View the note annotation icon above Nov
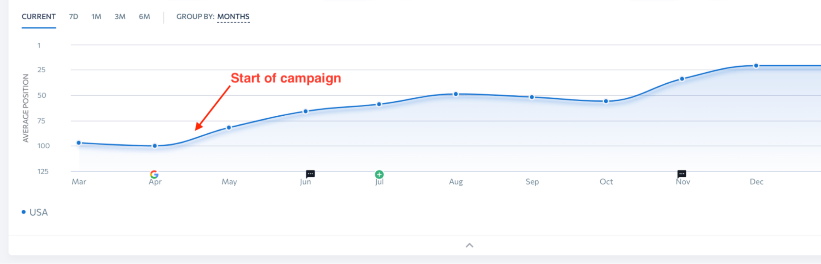 682,173
